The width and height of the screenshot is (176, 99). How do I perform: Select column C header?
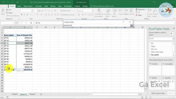(x=37, y=27)
